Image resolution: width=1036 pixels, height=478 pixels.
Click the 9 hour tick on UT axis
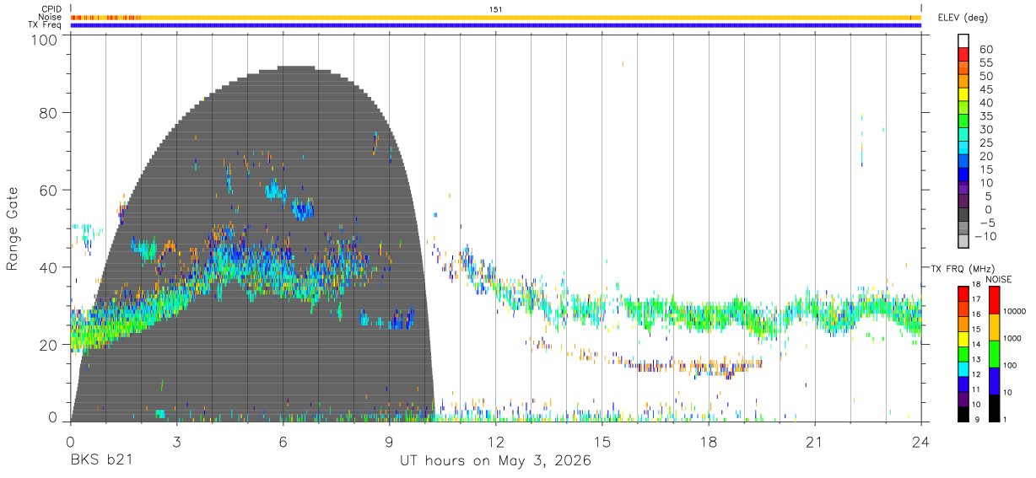(x=389, y=442)
